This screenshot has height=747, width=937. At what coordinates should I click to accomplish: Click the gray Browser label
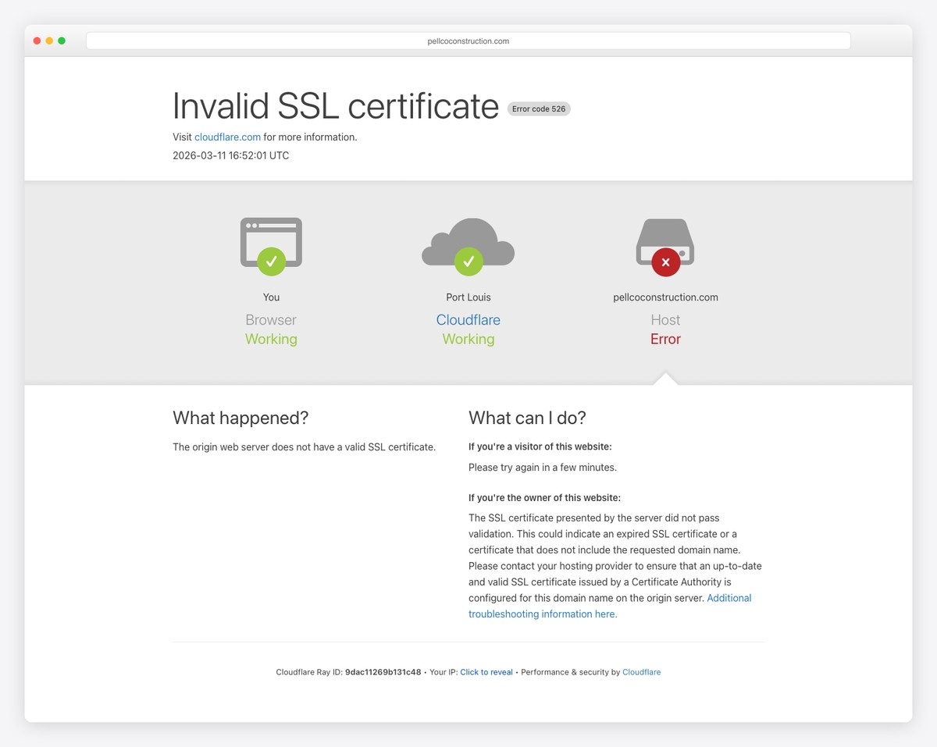(x=271, y=320)
